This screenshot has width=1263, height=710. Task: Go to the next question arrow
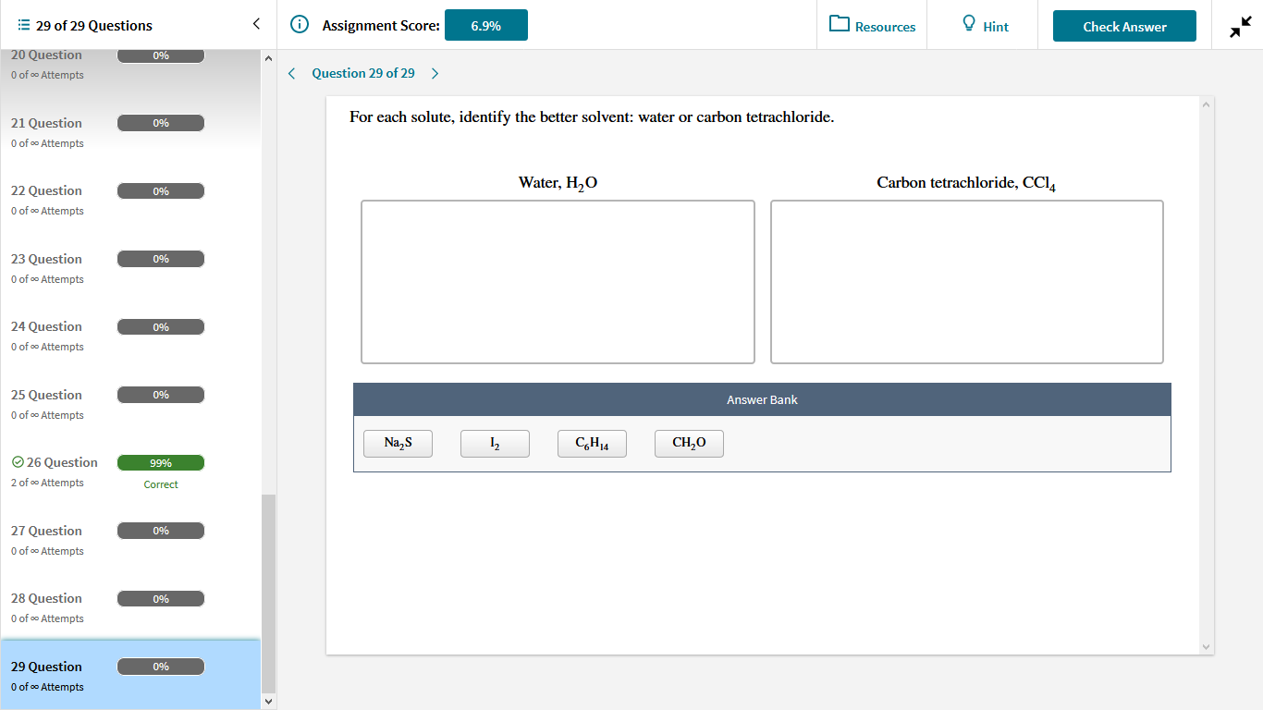[435, 73]
